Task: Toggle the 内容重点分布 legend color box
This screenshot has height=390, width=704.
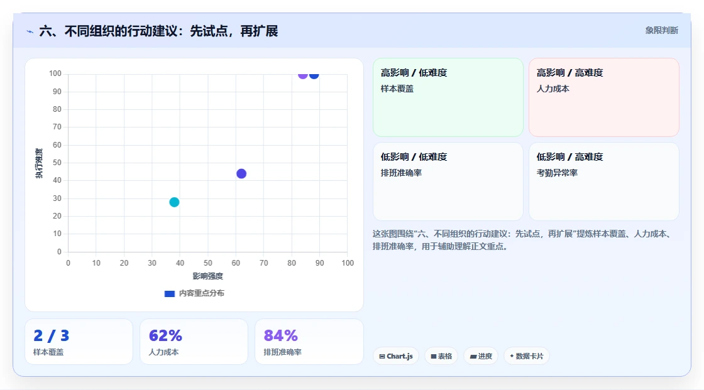Action: point(169,293)
